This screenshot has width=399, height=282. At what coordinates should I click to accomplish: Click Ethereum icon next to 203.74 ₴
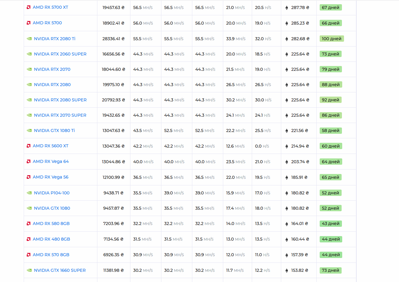tap(287, 162)
